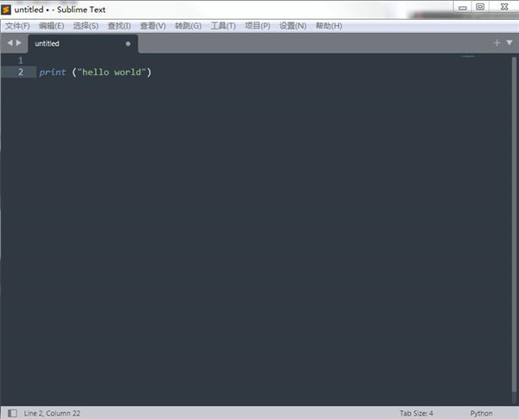Screen dimensions: 519x419
Task: Click the minimap at top right of editor
Action: tap(468, 58)
